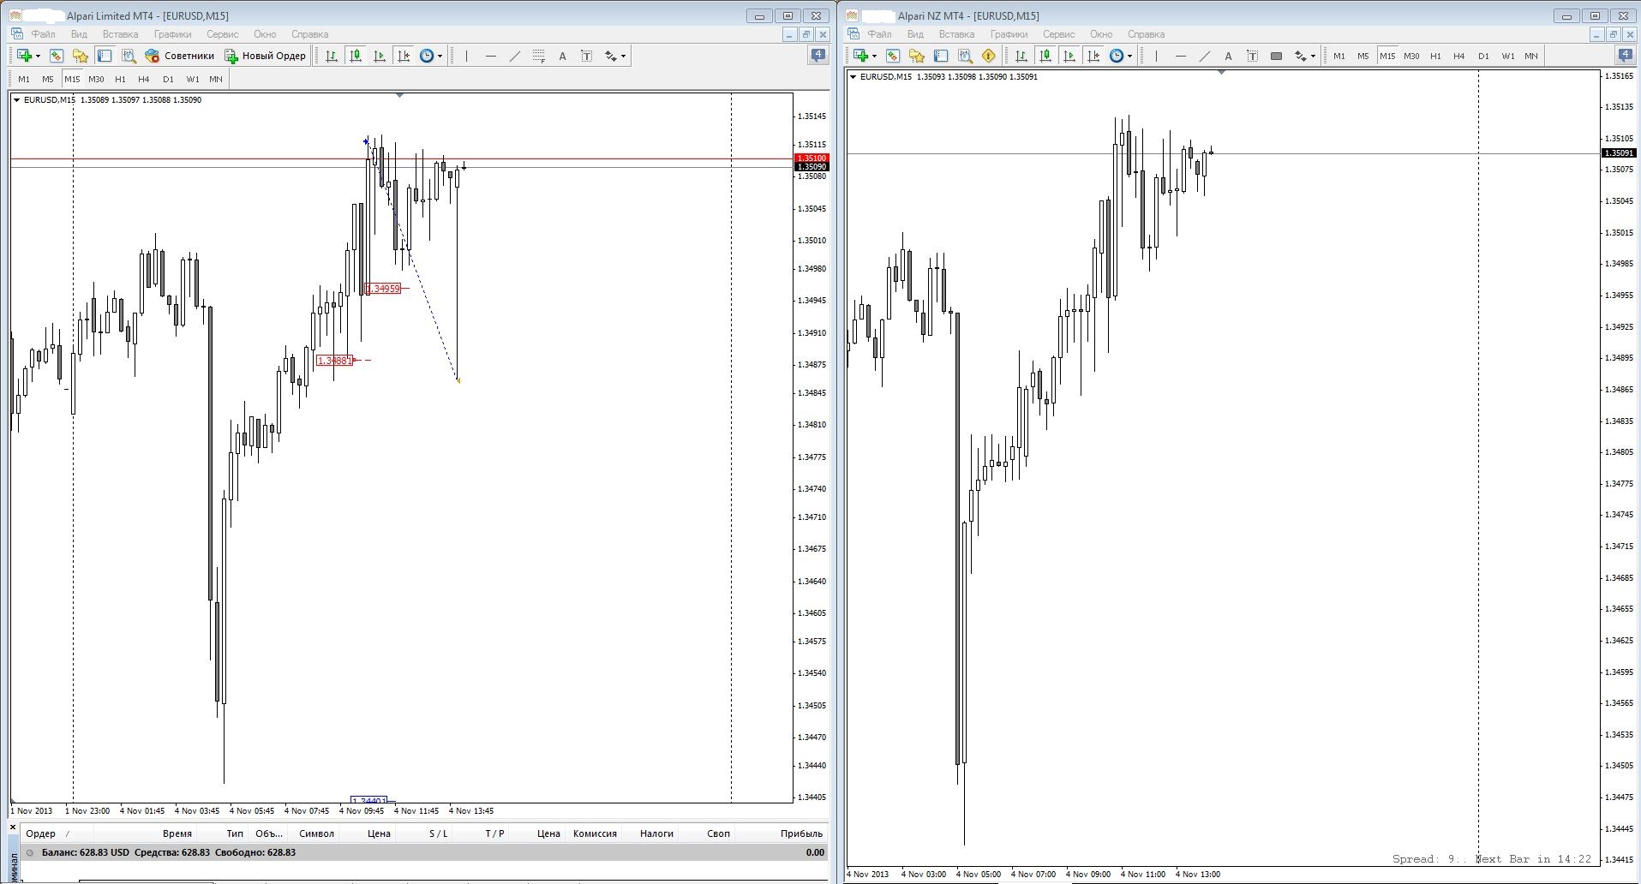
Task: Select text label tool in Alpari Limited
Action: [x=586, y=56]
